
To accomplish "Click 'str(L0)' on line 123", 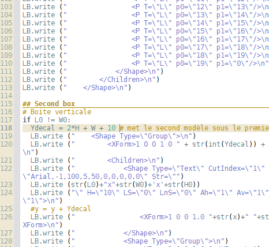I will pyautogui.click(x=85, y=185).
